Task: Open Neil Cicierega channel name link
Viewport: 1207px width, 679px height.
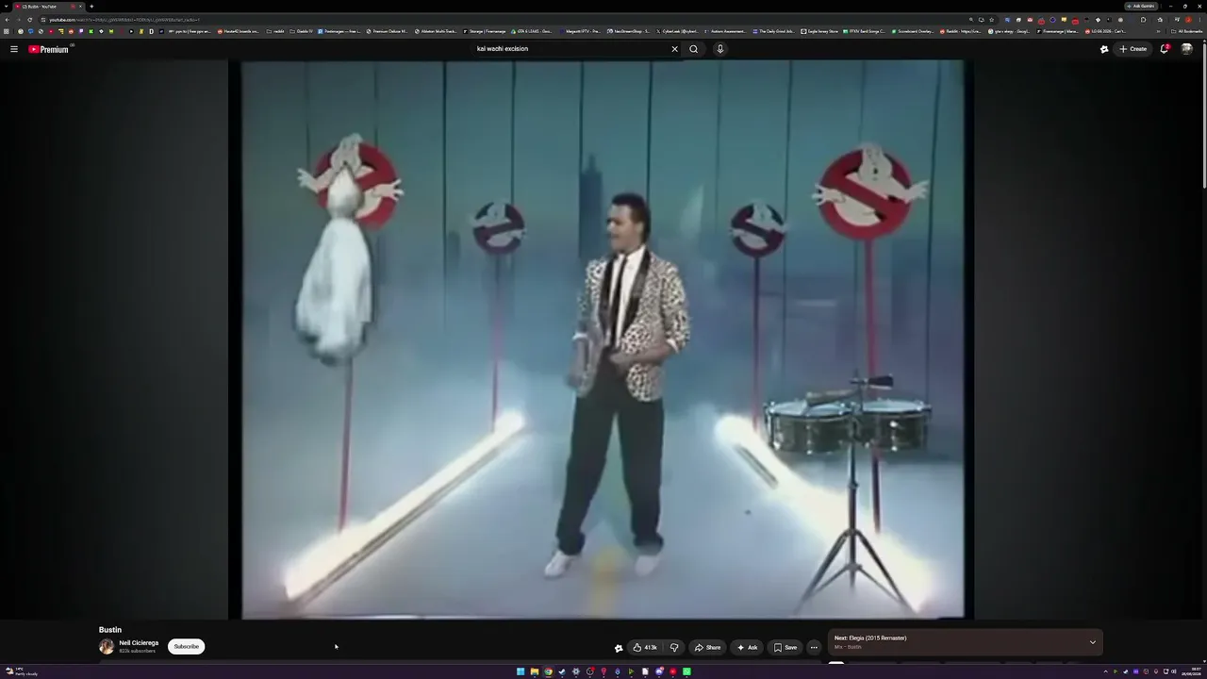Action: click(x=139, y=643)
